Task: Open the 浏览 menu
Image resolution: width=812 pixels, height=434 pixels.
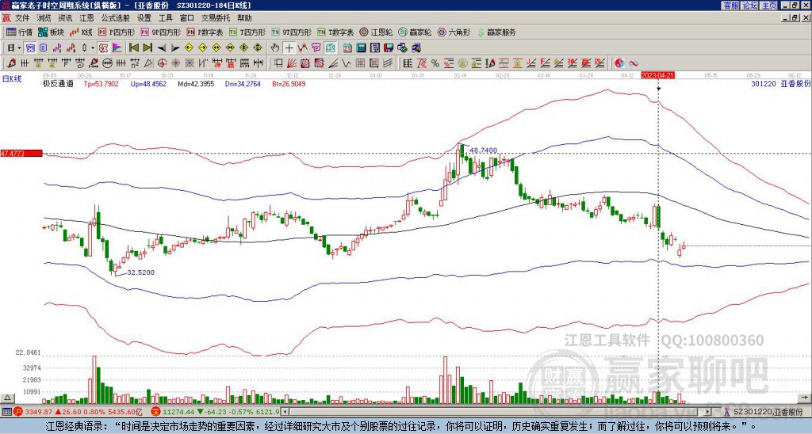Action: [44, 18]
